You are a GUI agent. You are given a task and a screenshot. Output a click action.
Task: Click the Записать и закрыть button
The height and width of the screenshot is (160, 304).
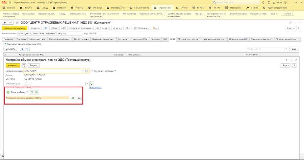(x=15, y=28)
